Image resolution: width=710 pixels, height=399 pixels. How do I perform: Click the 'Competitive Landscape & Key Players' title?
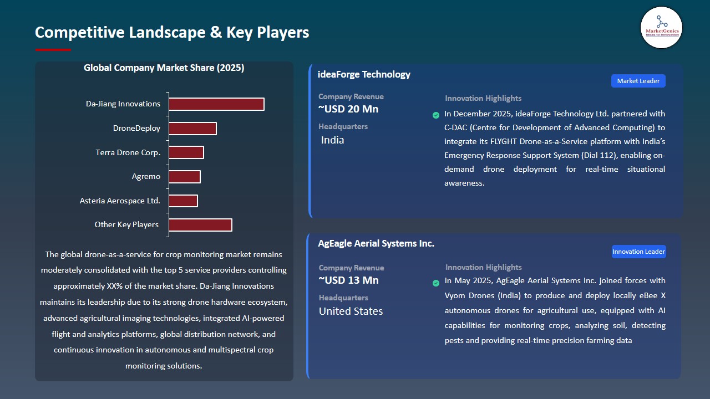pyautogui.click(x=172, y=33)
